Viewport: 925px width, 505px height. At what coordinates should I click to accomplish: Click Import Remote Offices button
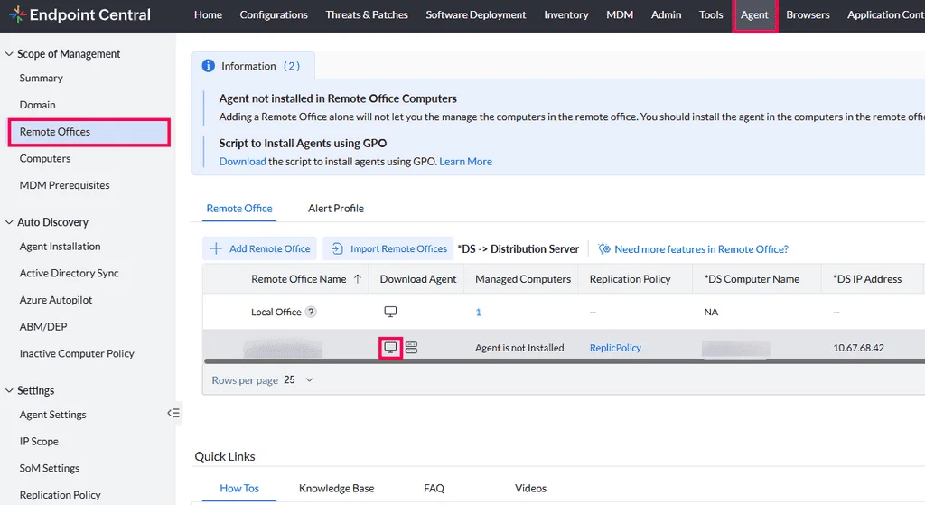point(388,248)
